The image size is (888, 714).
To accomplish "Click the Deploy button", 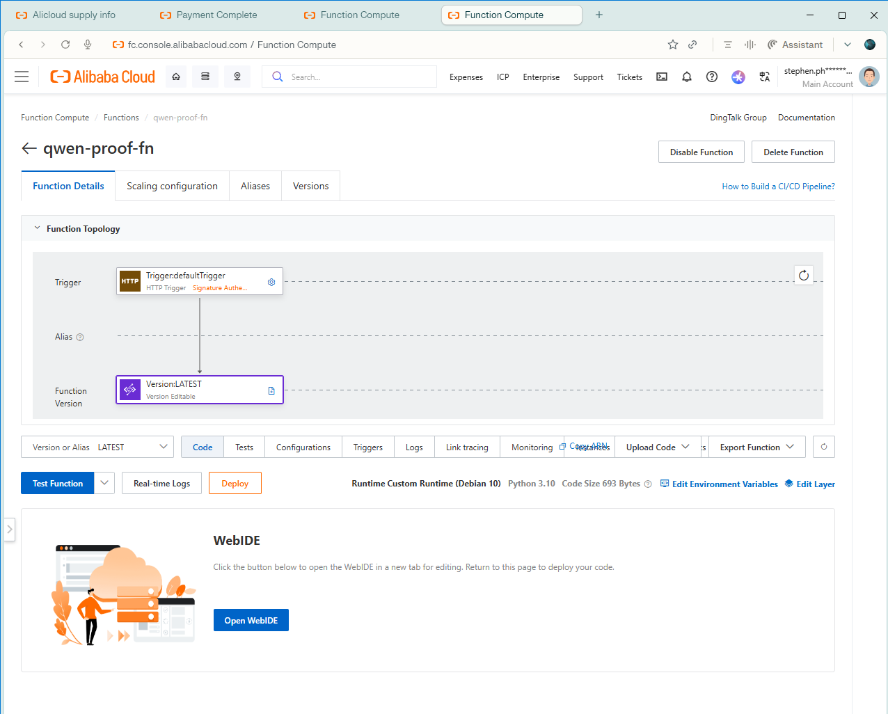I will click(x=235, y=483).
